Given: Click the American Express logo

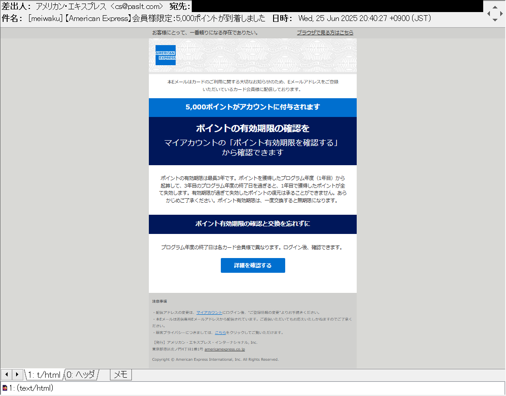Looking at the screenshot, I should click(165, 55).
